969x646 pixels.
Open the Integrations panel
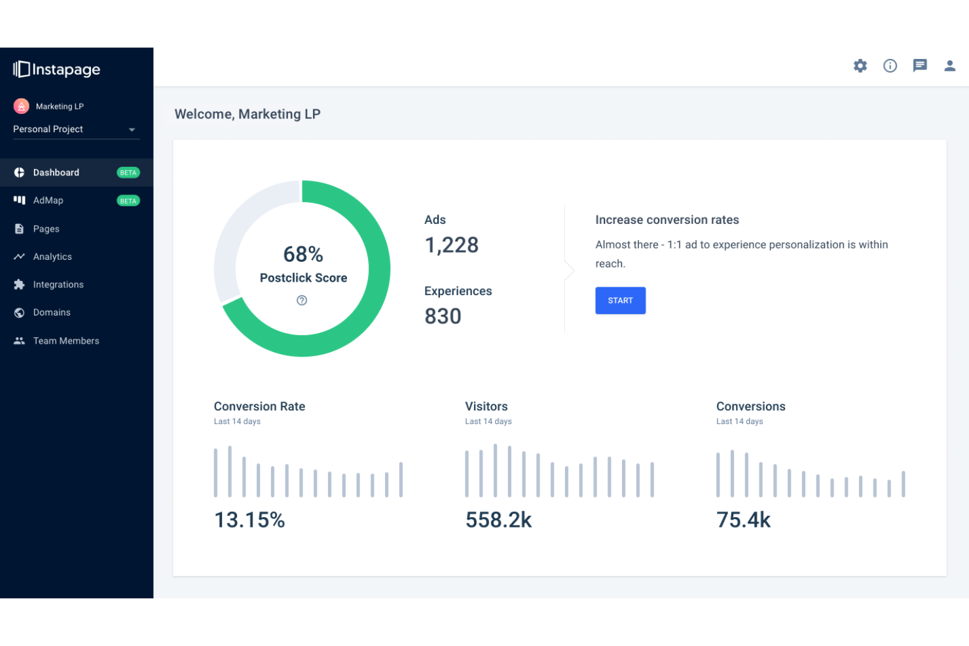click(x=58, y=285)
